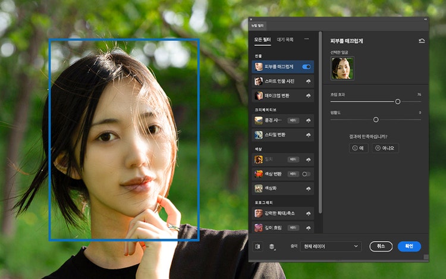Click the 색상화 filter thumbnail icon
The height and width of the screenshot is (279, 446).
pyautogui.click(x=259, y=188)
